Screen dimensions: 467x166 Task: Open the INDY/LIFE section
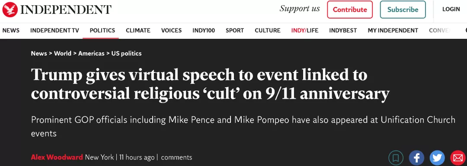305,30
